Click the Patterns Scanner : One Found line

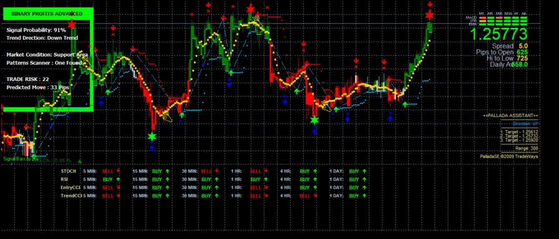44,63
